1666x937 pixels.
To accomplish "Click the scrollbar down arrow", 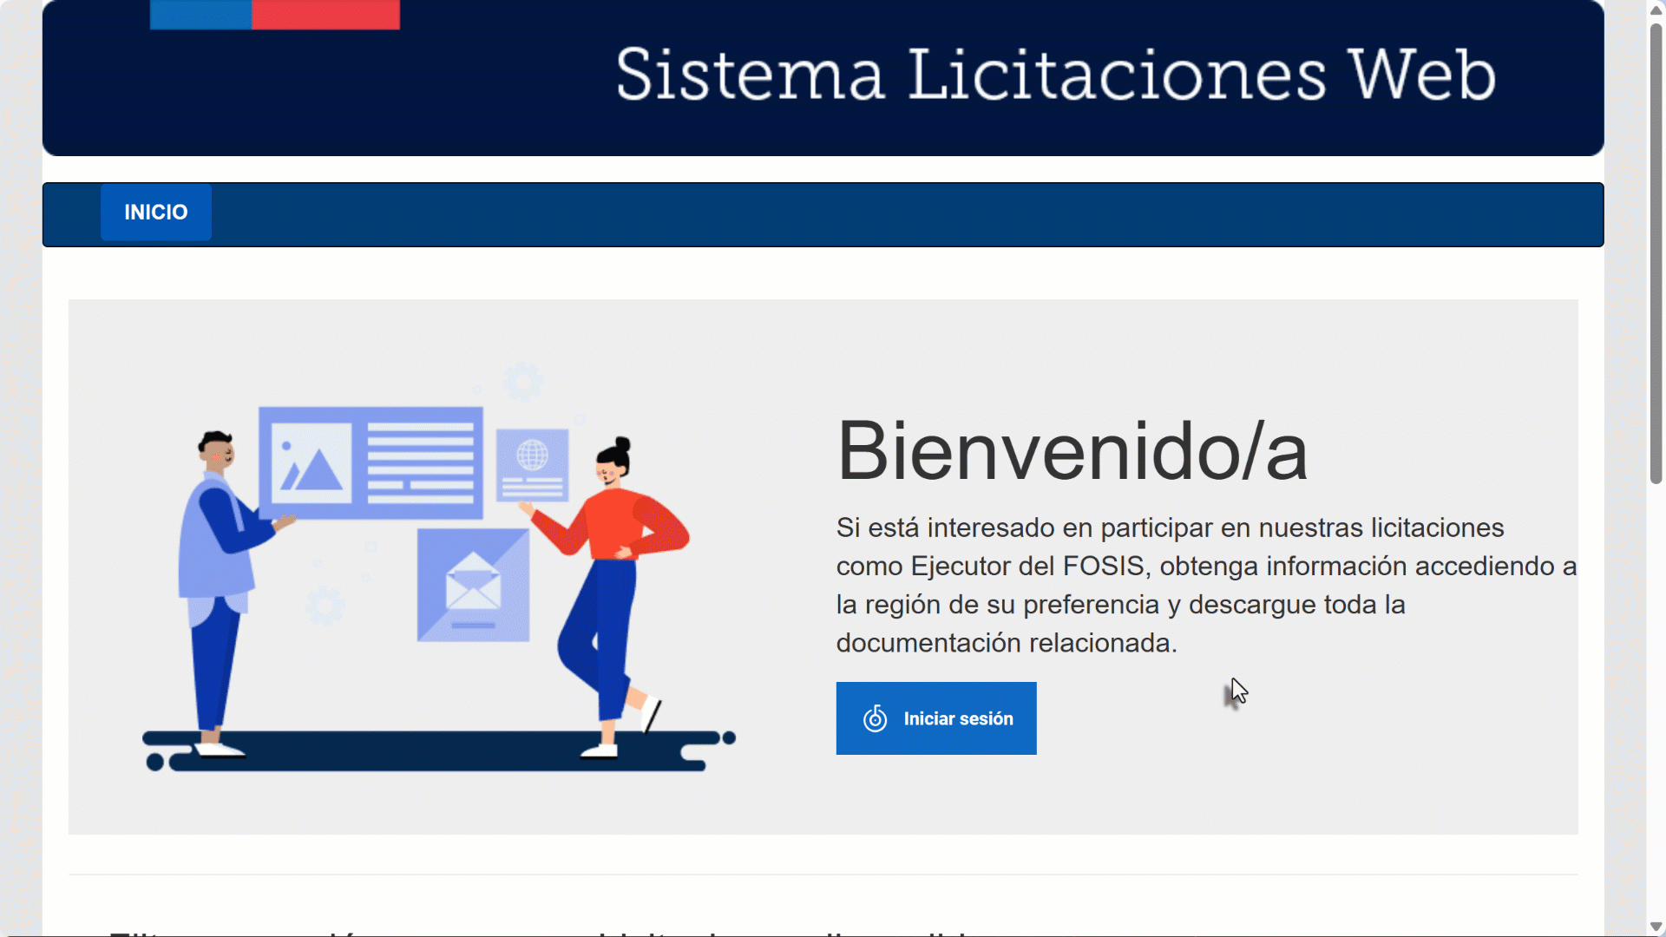I will point(1656,927).
